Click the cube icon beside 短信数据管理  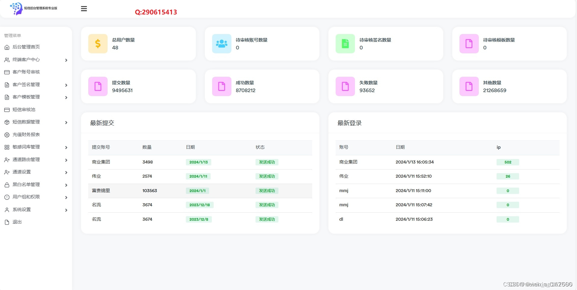coord(7,122)
